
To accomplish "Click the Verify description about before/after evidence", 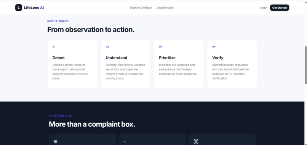I will pos(231,72).
